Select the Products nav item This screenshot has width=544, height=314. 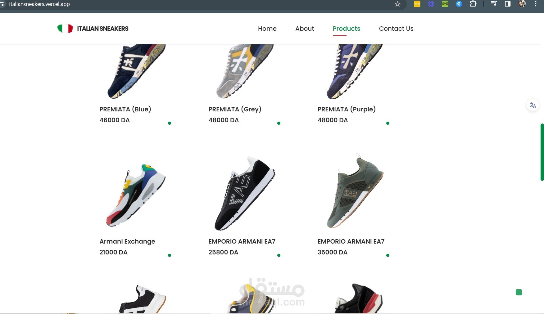(347, 29)
